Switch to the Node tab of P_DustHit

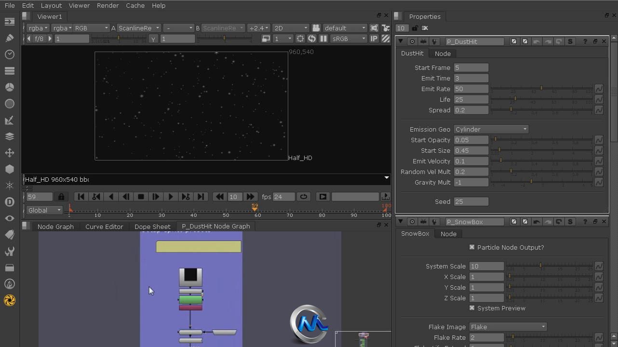(443, 53)
